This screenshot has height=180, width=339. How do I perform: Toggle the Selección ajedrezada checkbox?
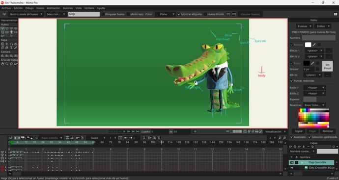click(310, 137)
